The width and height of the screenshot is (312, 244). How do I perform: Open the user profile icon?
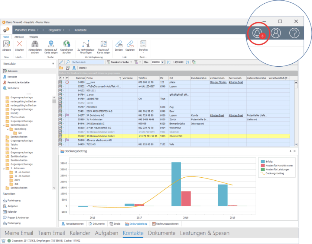click(x=276, y=33)
